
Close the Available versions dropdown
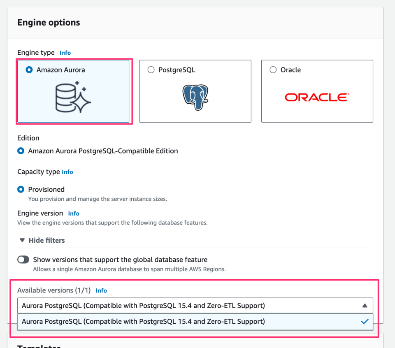195,306
